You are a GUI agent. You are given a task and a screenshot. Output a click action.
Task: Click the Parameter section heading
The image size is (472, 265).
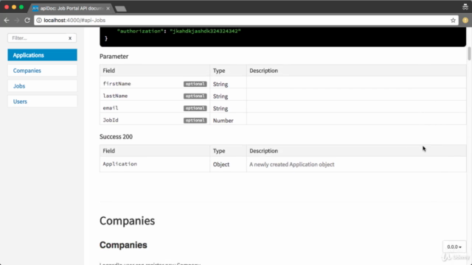coord(114,57)
